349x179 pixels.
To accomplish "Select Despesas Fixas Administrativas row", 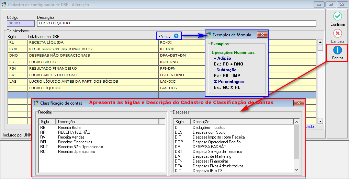I will [x=234, y=166].
